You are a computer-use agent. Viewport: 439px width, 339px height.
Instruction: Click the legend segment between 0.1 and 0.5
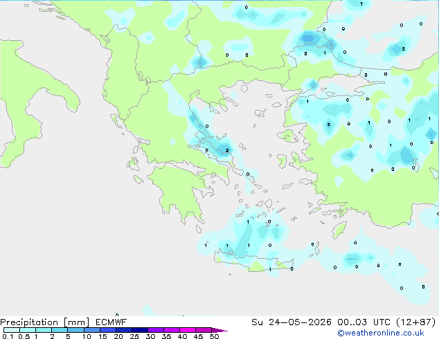point(12,330)
